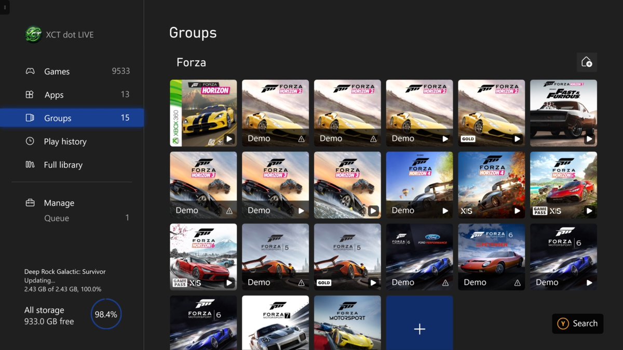
Task: Open Forza Motorsport tile with yellow car
Action: 347,323
